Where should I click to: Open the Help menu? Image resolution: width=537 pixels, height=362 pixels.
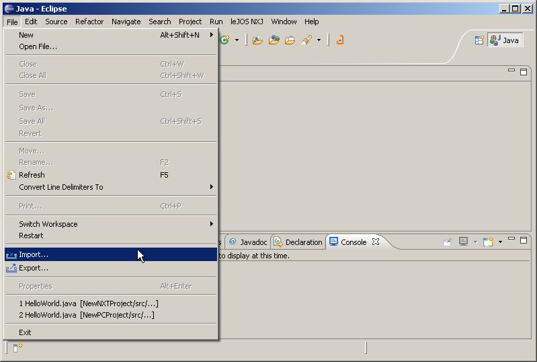pos(312,22)
